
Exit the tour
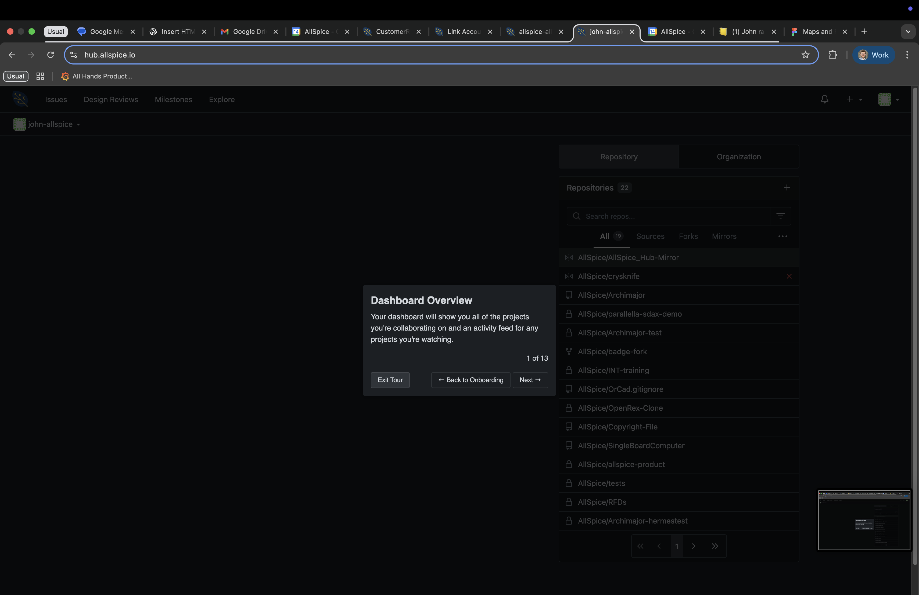[x=390, y=380]
